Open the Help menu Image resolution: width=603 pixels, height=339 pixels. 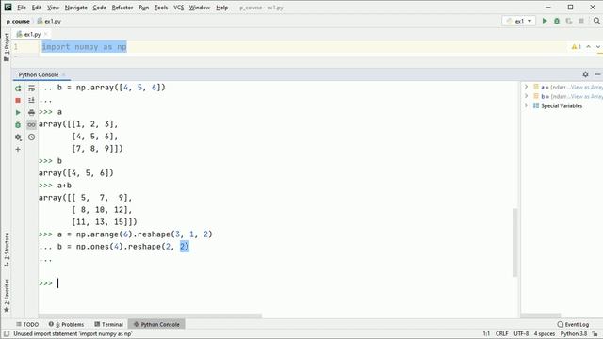tap(222, 8)
